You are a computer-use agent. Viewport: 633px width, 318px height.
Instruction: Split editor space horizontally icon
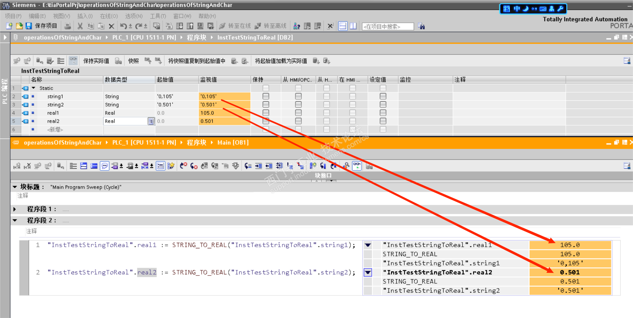pyautogui.click(x=343, y=26)
